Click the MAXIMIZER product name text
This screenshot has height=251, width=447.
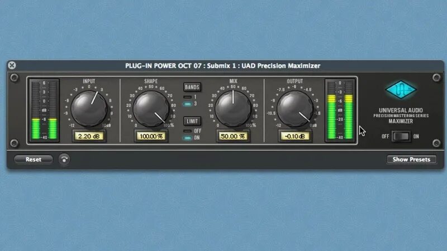(x=401, y=121)
